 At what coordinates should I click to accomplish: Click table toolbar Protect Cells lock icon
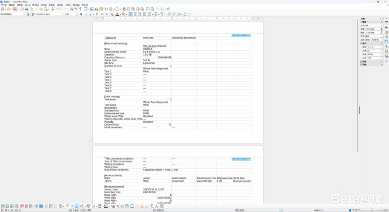(142, 206)
